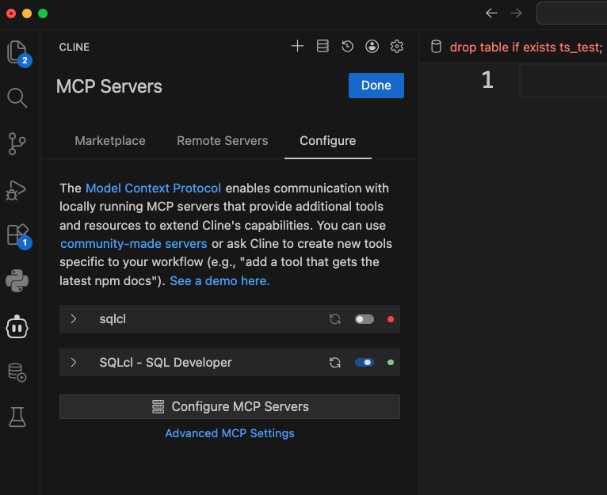Viewport: 607px width, 495px height.
Task: Restart the sqlcl server with refresh icon
Action: coord(335,319)
